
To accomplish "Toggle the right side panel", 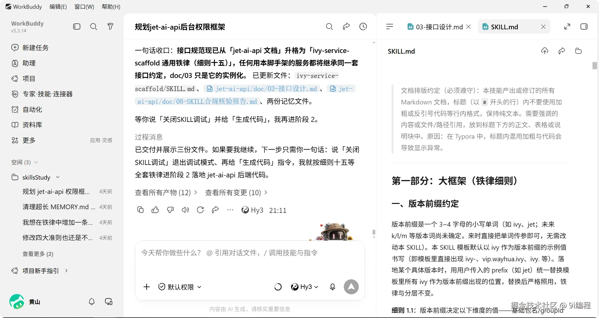I will (x=584, y=26).
